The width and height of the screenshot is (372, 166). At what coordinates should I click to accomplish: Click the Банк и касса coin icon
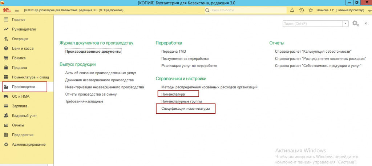click(x=7, y=49)
